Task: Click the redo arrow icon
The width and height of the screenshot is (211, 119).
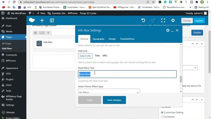Action: (153, 20)
